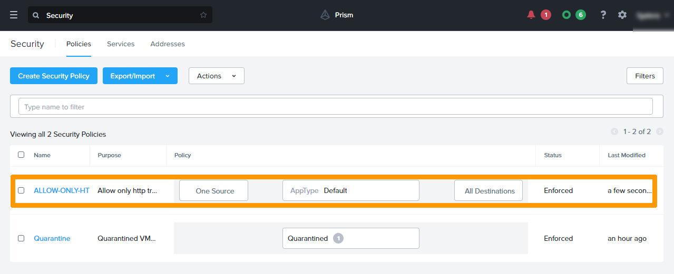Select the Quarantine policy checkbox
The height and width of the screenshot is (274, 674).
pos(21,238)
